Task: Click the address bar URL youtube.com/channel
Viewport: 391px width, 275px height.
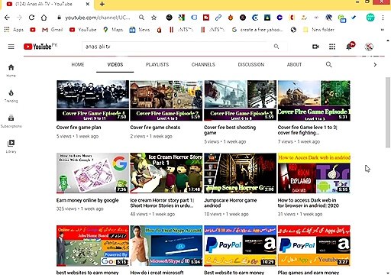Action: coord(98,18)
